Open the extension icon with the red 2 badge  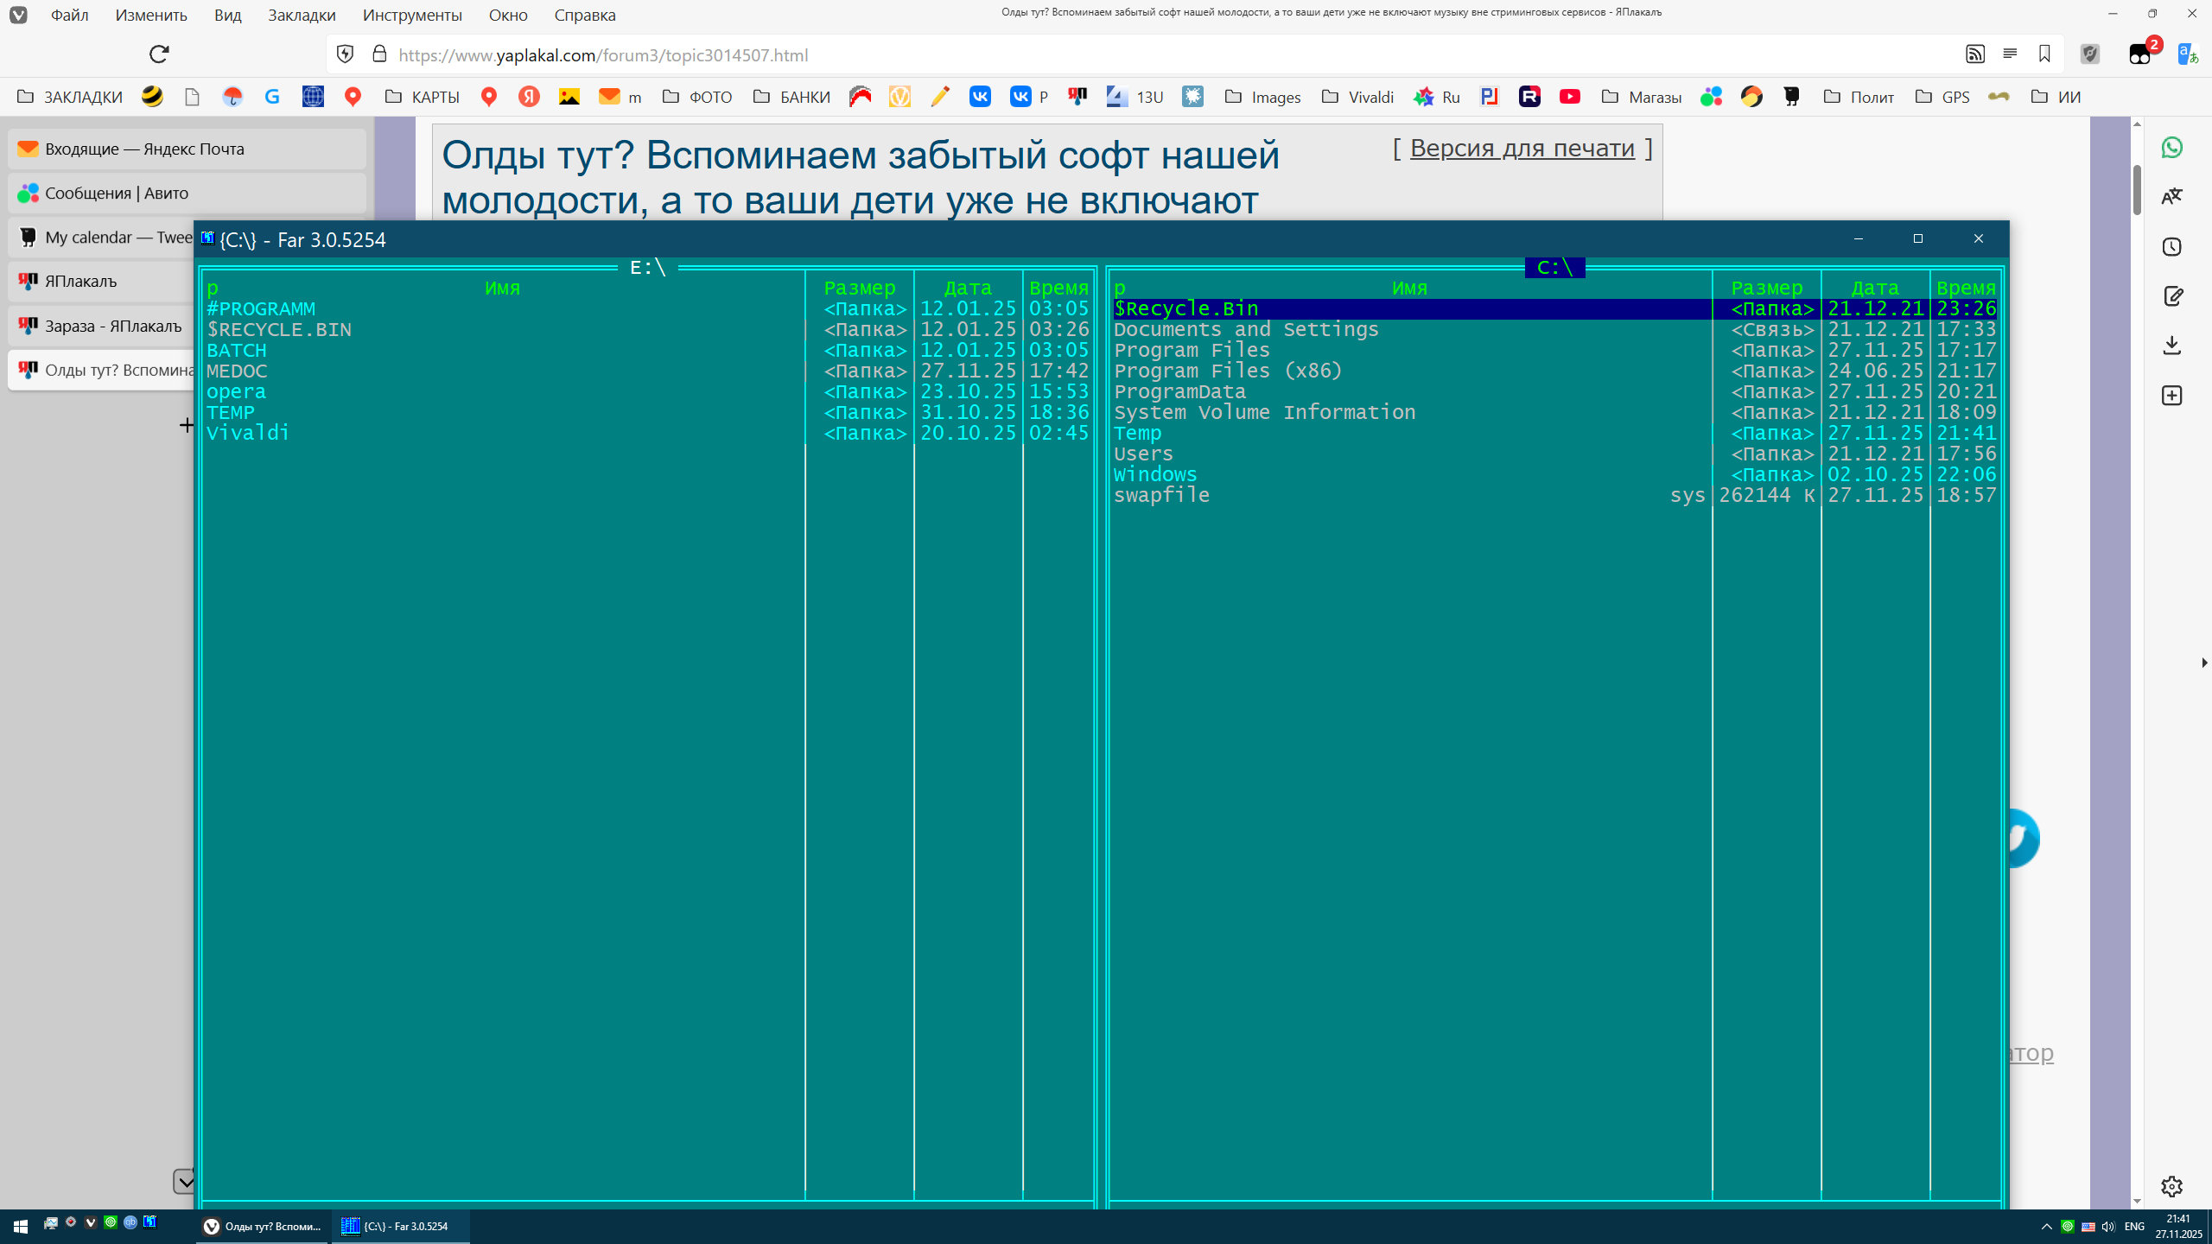2141,54
